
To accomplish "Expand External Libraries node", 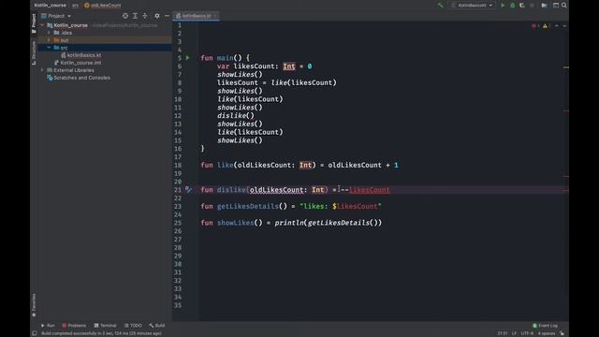I will pos(42,70).
